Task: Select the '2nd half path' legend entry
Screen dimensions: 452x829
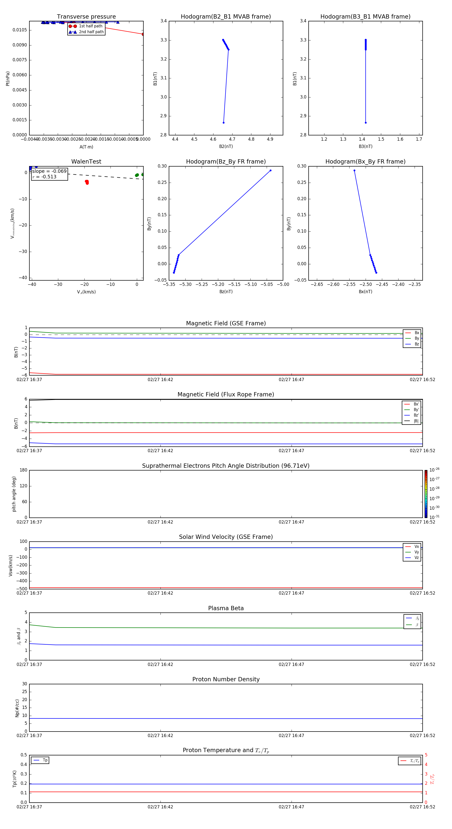Action: click(86, 32)
